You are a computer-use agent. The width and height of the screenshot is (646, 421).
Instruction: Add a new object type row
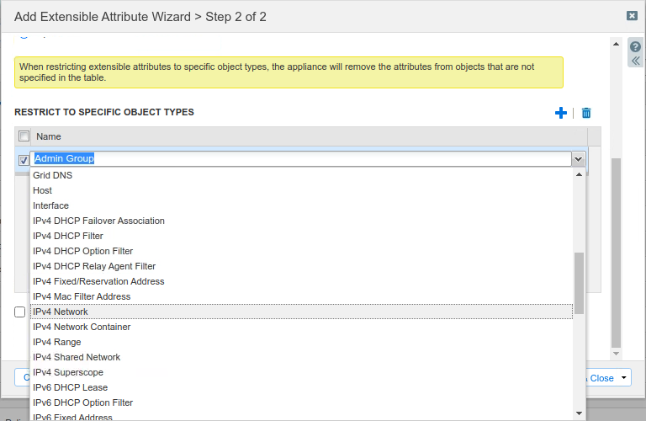coord(561,113)
